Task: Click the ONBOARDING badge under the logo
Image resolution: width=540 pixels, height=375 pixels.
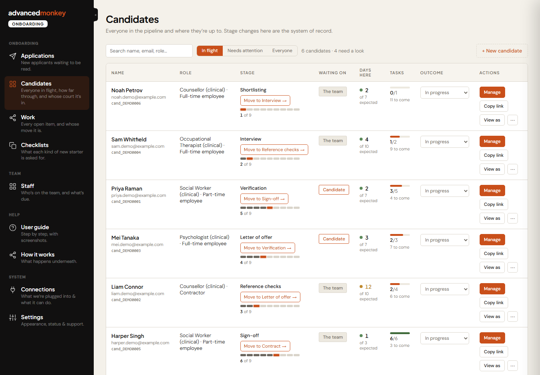Action: [x=28, y=24]
